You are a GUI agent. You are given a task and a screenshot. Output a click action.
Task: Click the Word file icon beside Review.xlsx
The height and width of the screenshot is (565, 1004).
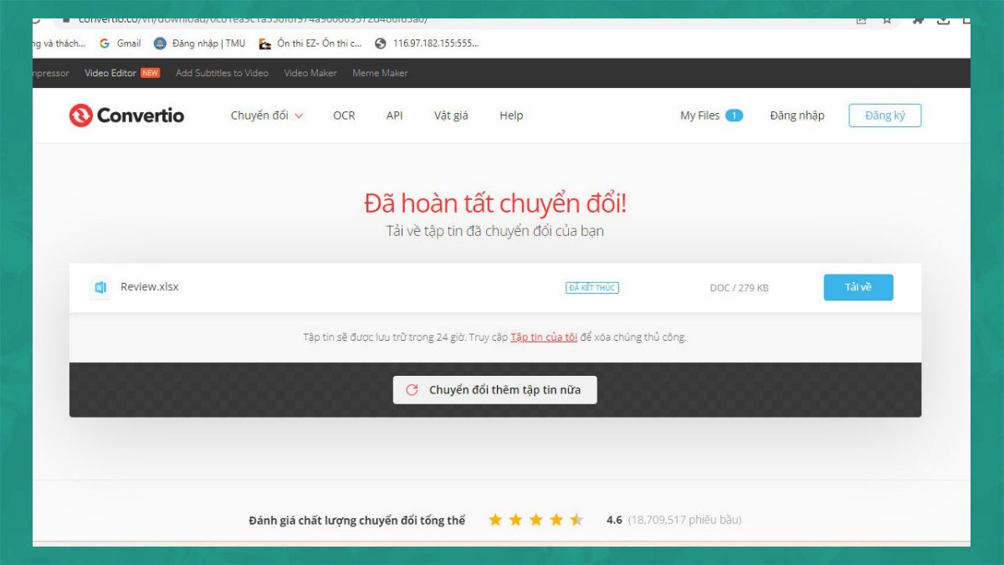click(100, 287)
